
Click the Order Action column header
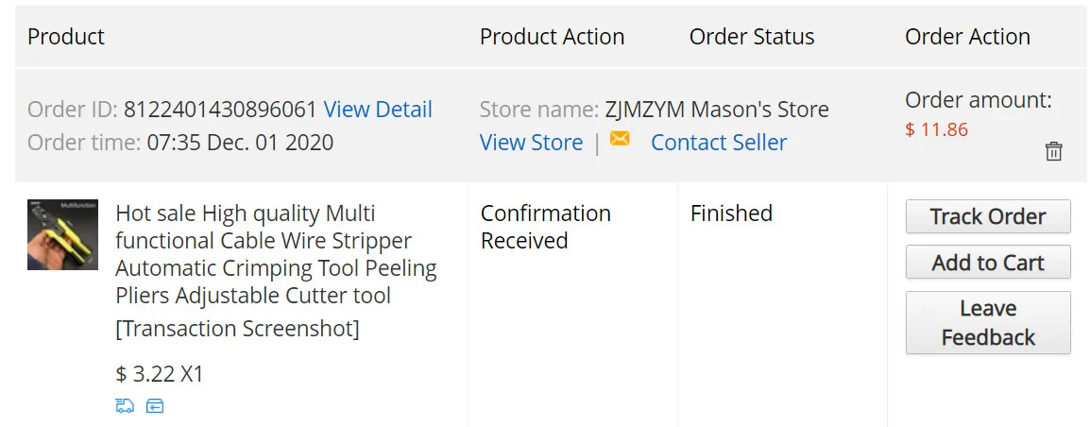click(967, 37)
